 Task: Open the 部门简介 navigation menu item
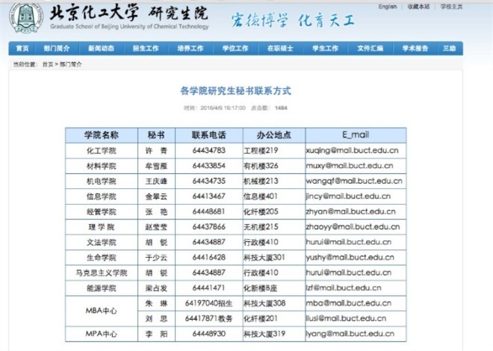tap(56, 49)
